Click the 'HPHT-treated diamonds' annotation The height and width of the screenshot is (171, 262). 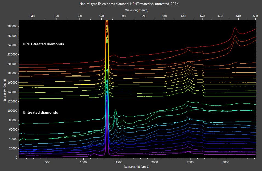tap(44, 44)
